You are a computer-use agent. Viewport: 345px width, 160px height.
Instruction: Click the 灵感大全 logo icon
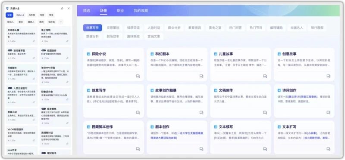[x=7, y=8]
